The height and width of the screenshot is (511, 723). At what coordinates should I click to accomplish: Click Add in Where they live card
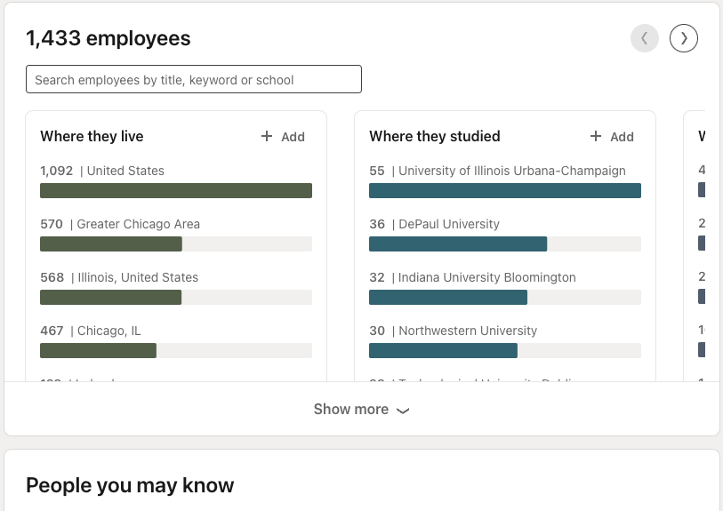point(293,137)
